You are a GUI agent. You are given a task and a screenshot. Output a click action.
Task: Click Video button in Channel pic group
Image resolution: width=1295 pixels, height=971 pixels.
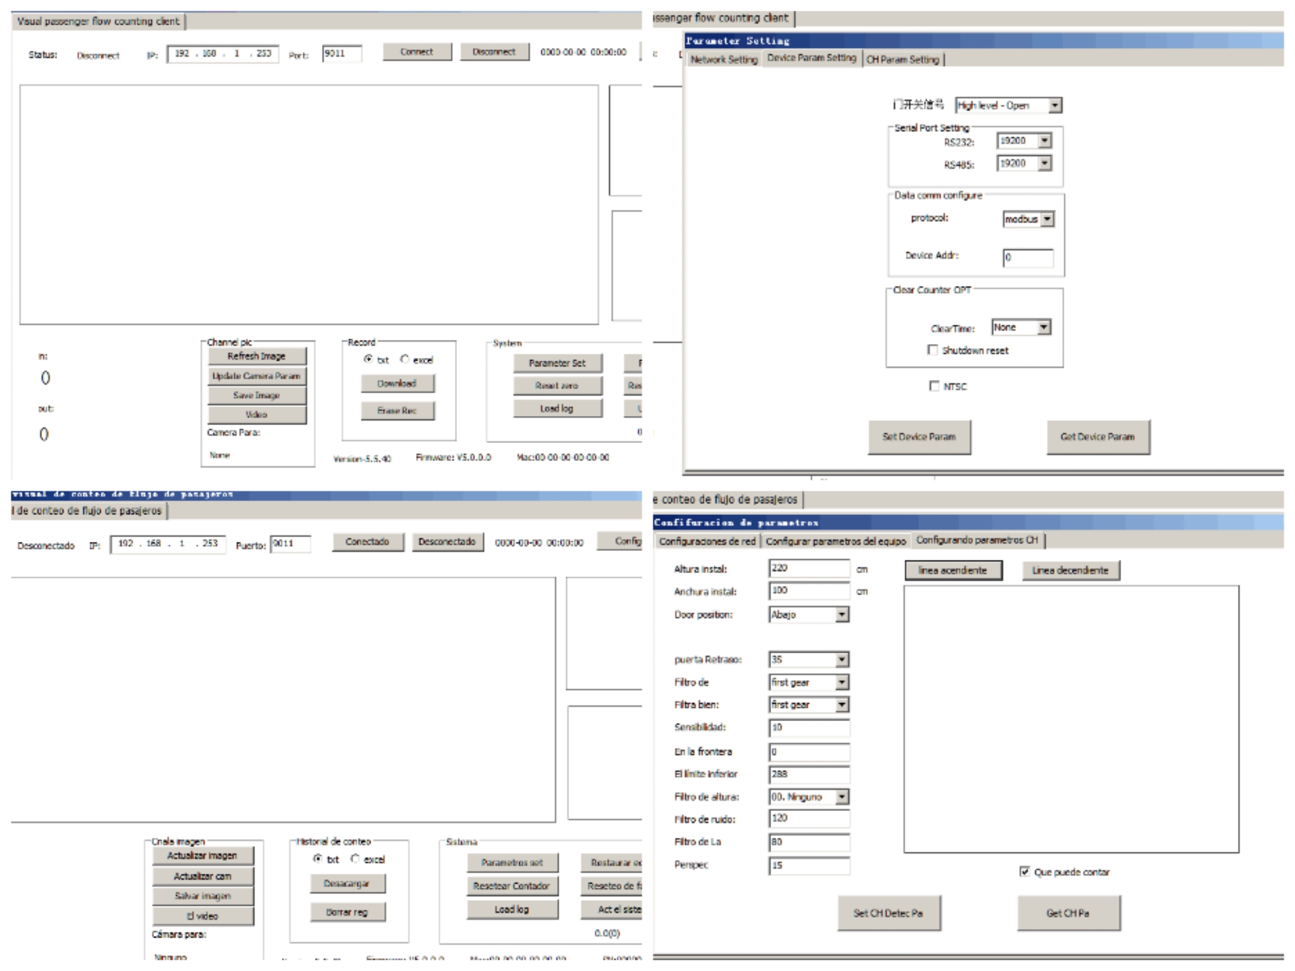pyautogui.click(x=257, y=415)
